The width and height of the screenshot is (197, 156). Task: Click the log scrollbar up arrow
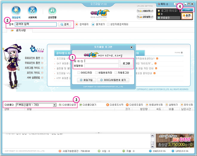click(x=152, y=135)
